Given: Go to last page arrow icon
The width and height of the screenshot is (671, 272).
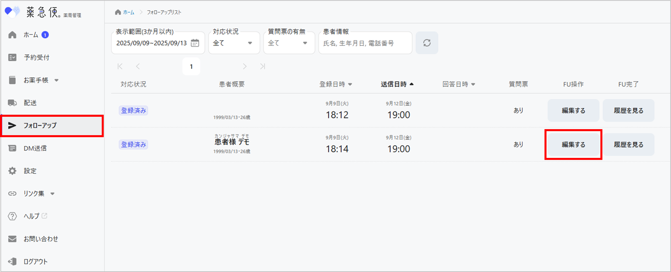Looking at the screenshot, I should point(262,66).
